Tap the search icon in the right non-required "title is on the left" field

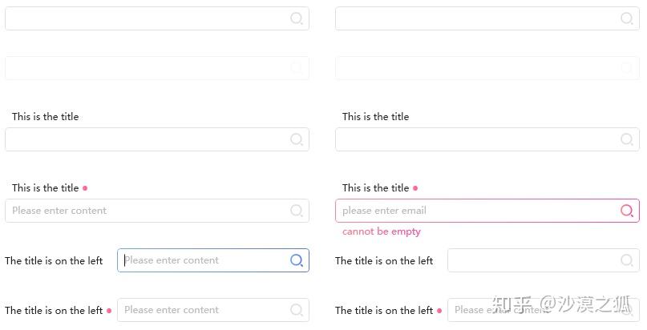coord(627,260)
